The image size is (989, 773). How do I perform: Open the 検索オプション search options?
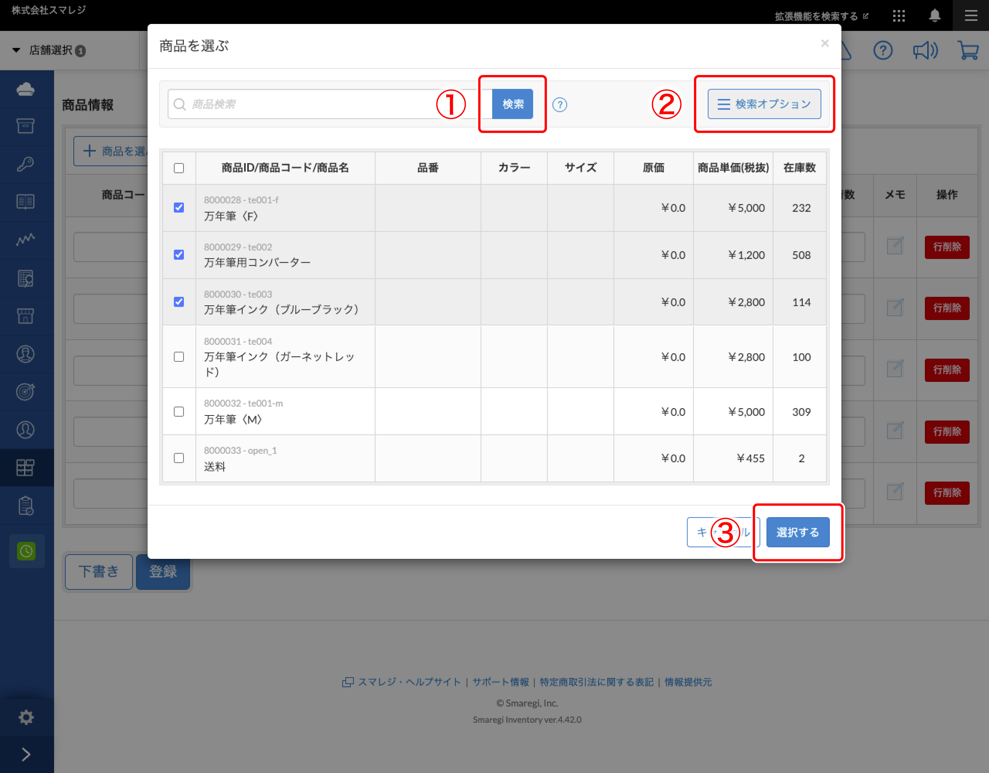764,104
